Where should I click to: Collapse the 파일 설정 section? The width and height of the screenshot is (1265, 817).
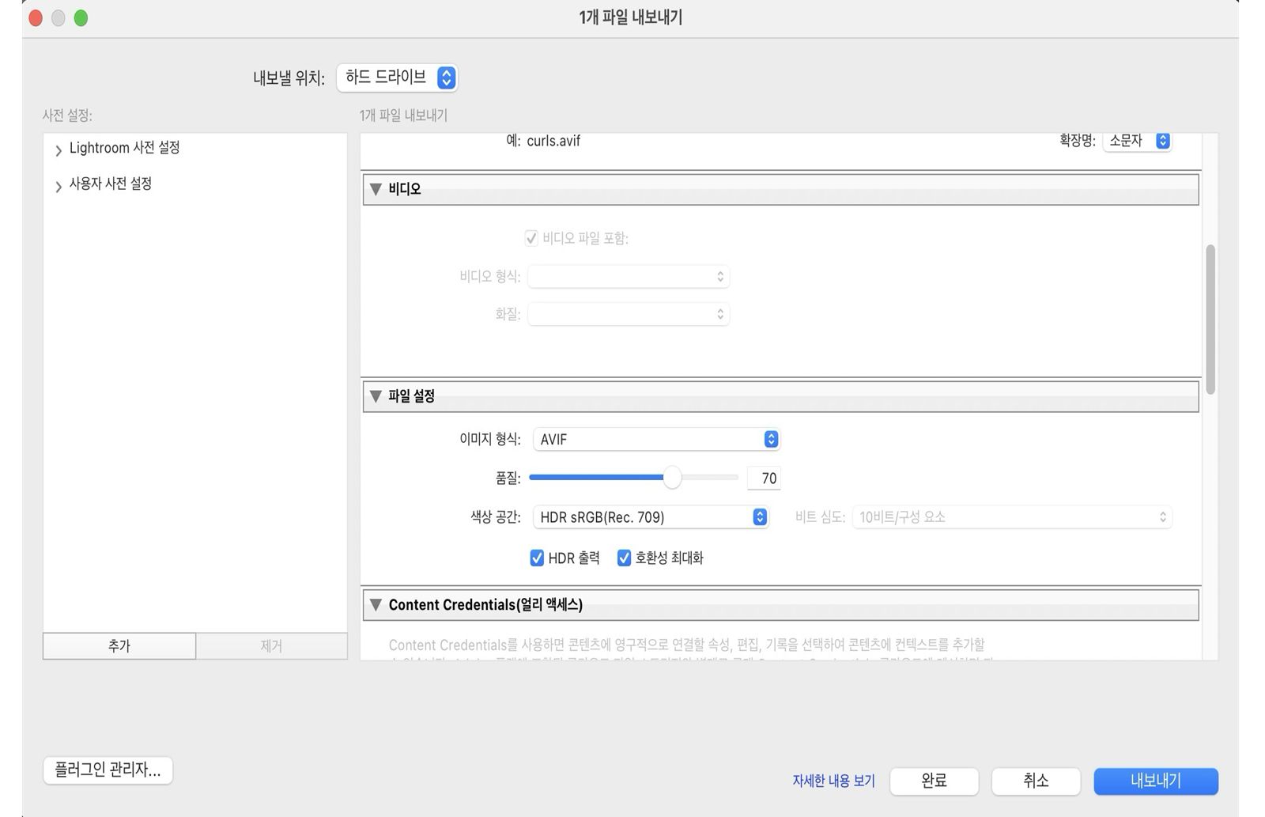pyautogui.click(x=376, y=396)
